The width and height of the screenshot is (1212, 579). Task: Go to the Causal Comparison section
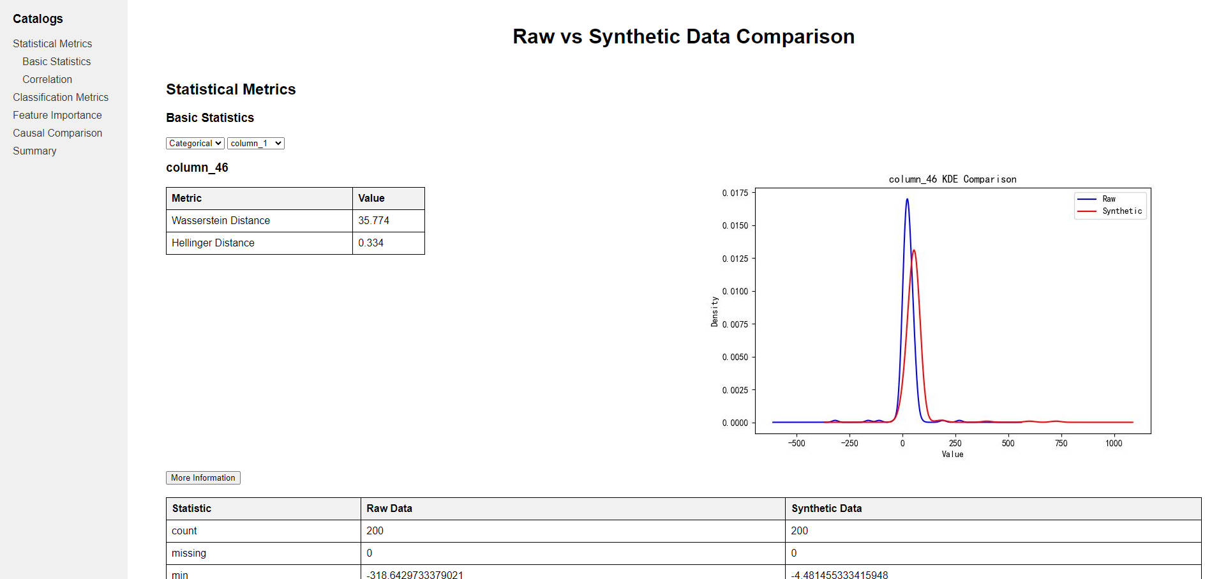point(57,133)
